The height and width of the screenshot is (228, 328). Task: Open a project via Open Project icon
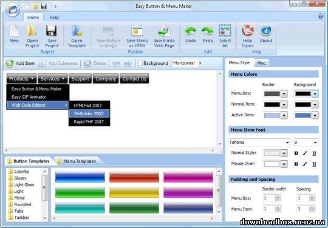point(32,31)
